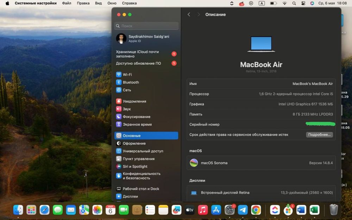Go back using the back arrow
The image size is (352, 220).
pos(189,14)
